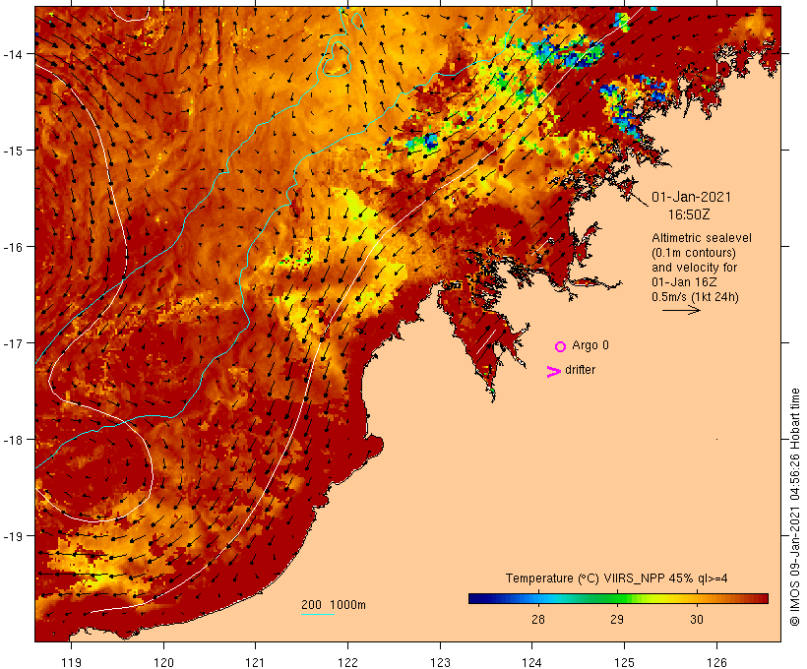Click the '124' longitude axis label
This screenshot has width=807, height=669.
coord(531,662)
